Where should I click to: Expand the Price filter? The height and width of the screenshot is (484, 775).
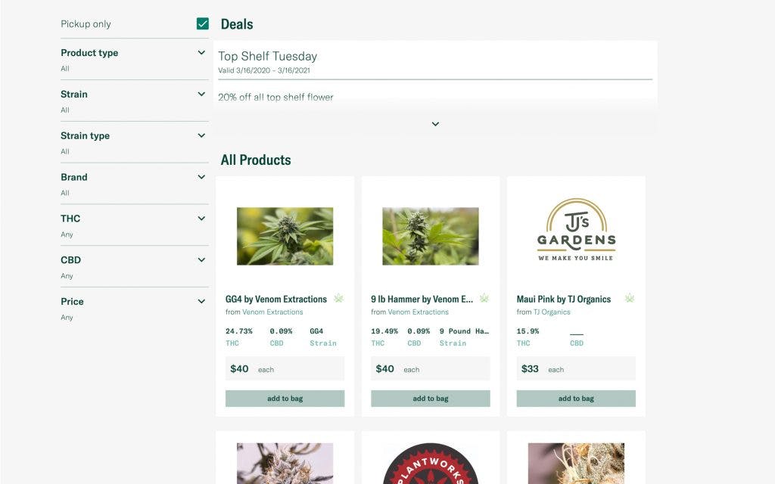(x=201, y=300)
